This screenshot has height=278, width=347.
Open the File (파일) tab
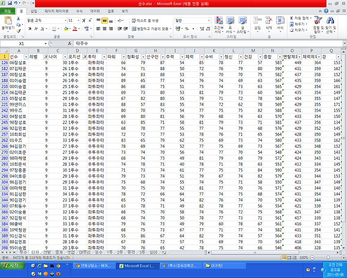(x=8, y=11)
